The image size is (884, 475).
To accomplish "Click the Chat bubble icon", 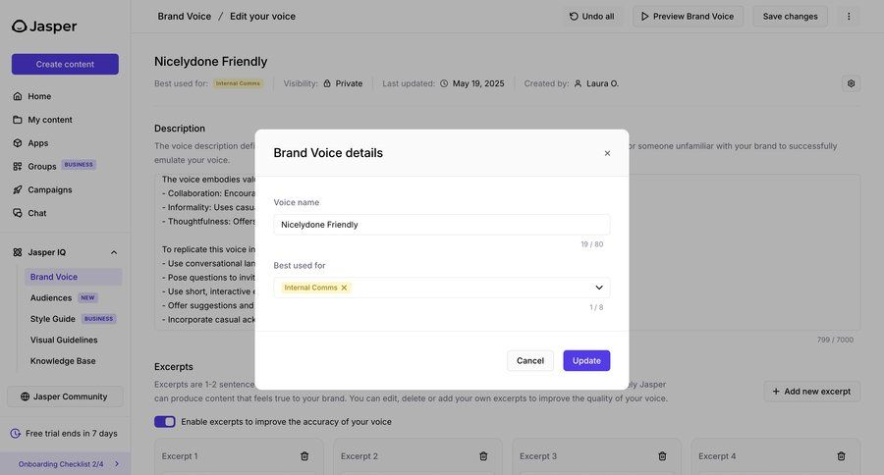I will pos(18,213).
